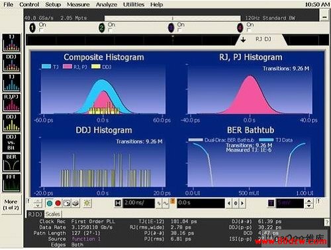
Task: Click the printer icon in toolbar
Action: [75, 203]
